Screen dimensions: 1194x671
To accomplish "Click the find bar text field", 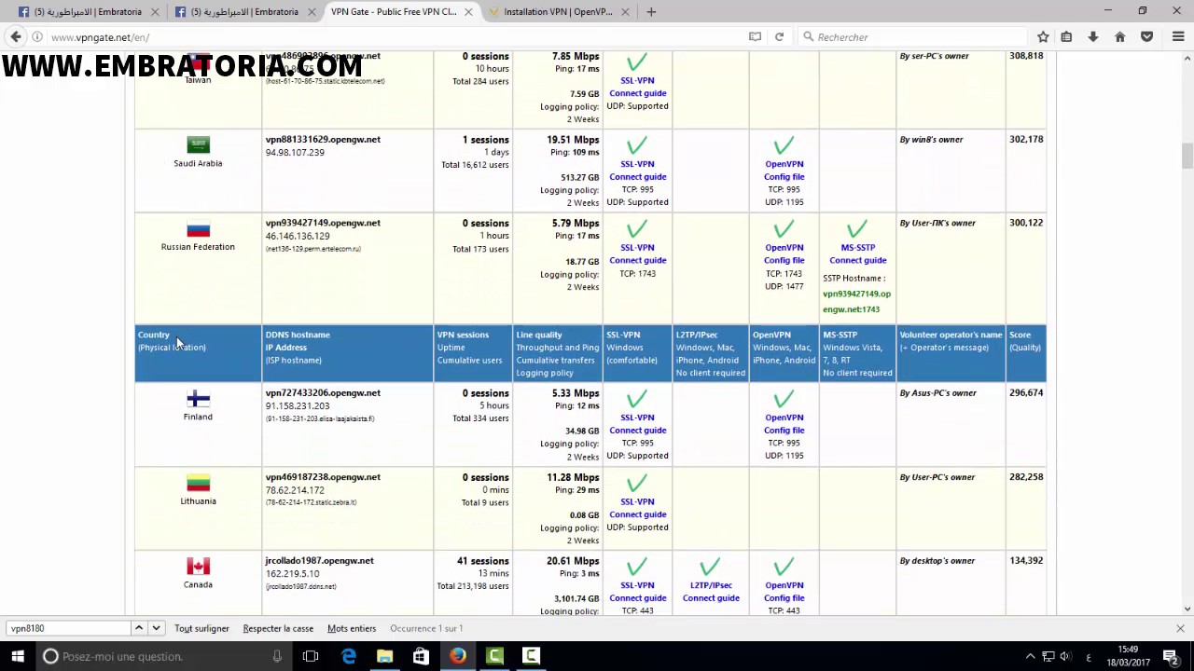I will [x=67, y=628].
